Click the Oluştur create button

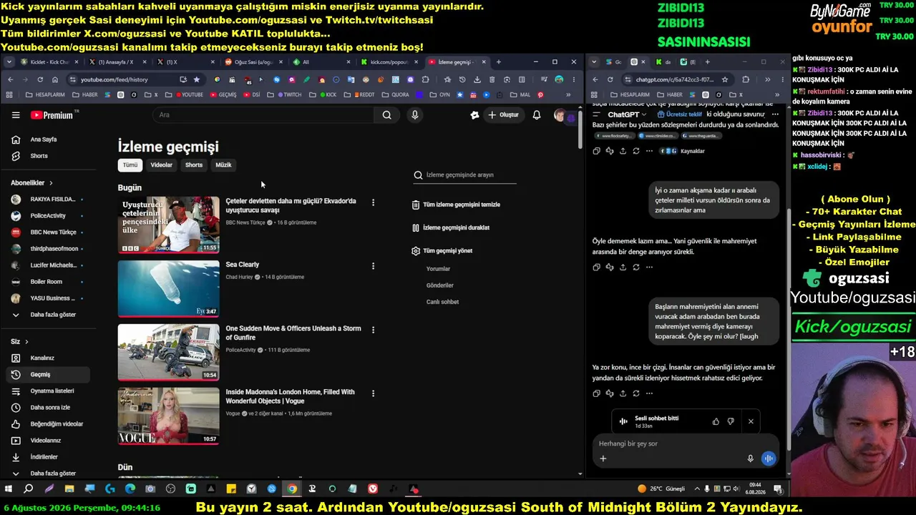503,115
